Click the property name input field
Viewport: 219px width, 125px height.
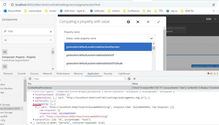pos(106,38)
